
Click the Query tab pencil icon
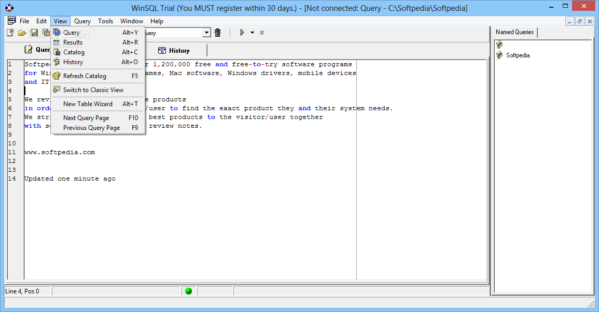click(29, 50)
